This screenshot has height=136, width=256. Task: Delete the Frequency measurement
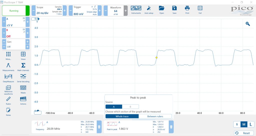pos(99,127)
